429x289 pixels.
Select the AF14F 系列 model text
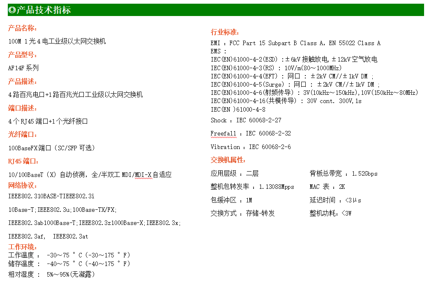(x=23, y=68)
